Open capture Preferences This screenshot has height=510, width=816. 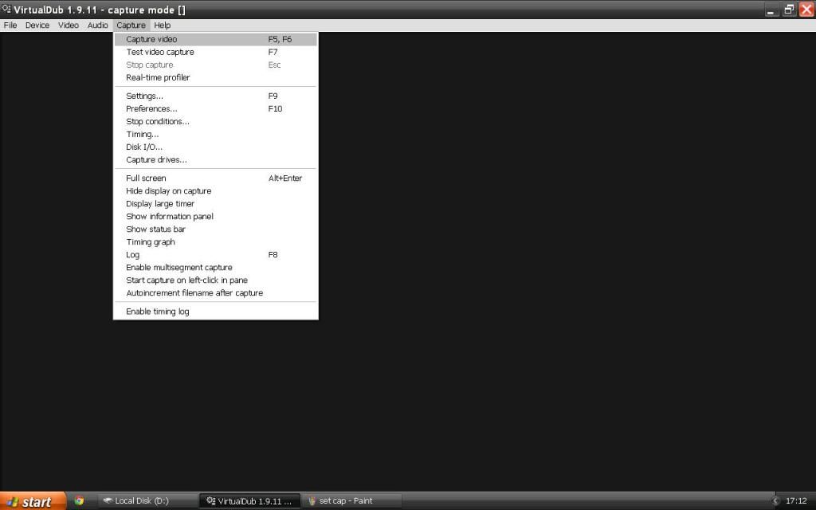point(151,108)
